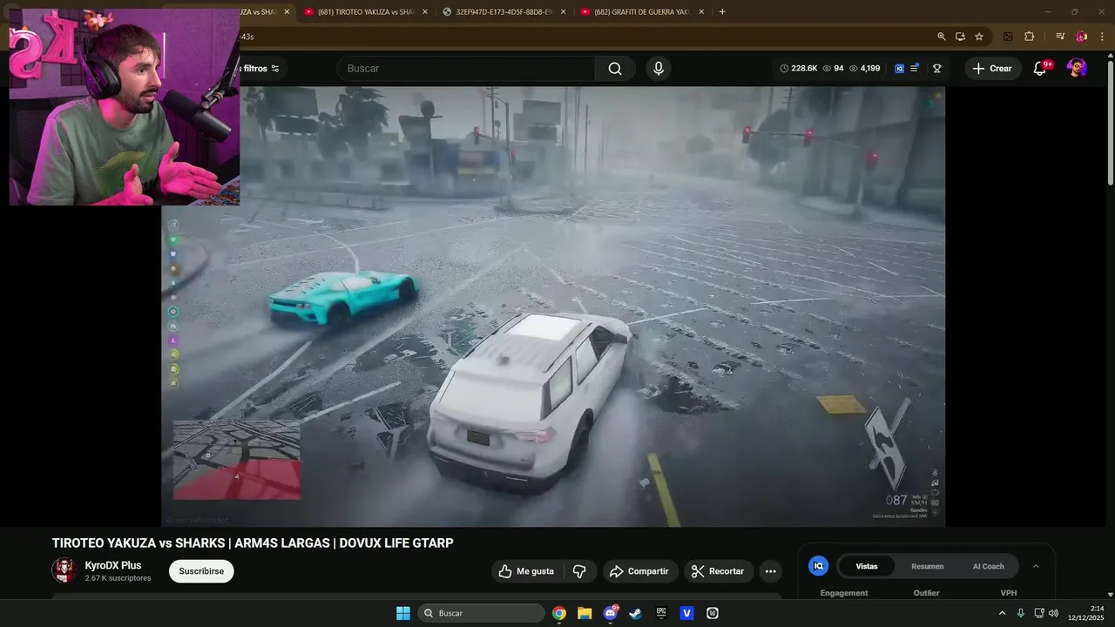This screenshot has height=627, width=1115.
Task: Click the Compartir button
Action: coord(639,571)
